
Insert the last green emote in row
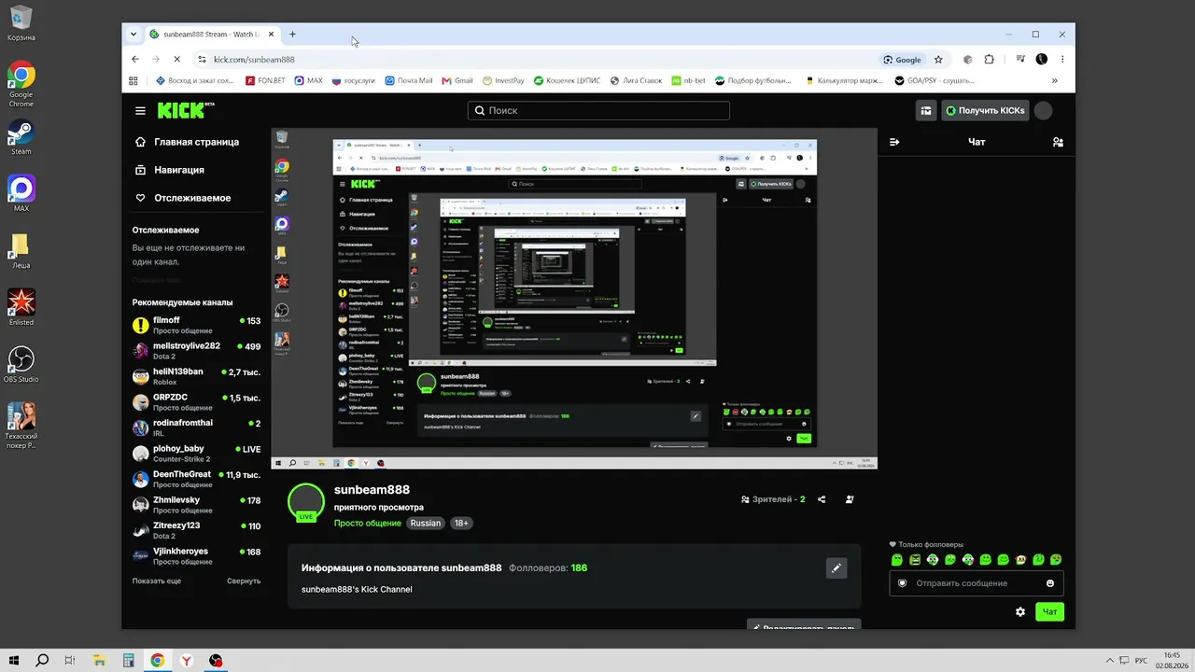tap(1056, 560)
